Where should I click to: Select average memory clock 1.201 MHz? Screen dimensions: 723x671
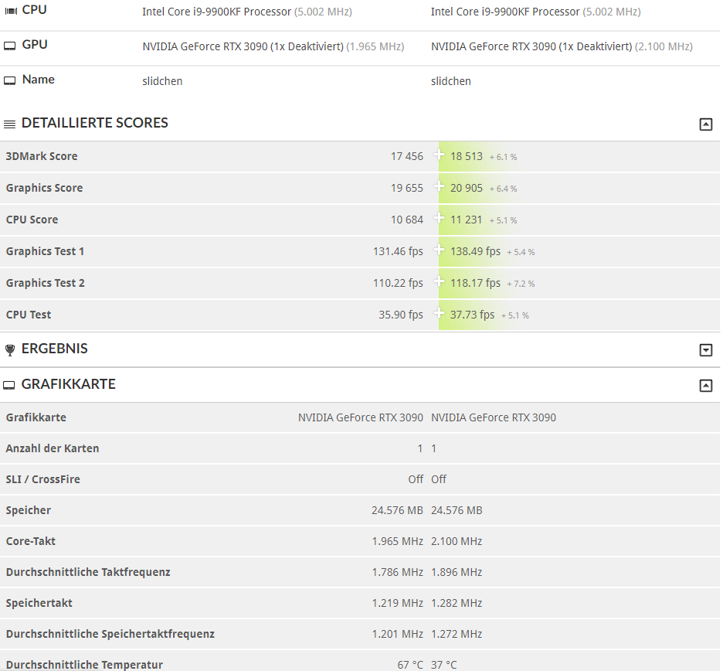tap(398, 634)
